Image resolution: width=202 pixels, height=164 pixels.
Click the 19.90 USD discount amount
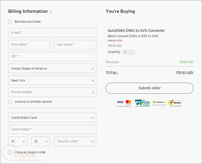point(186,62)
